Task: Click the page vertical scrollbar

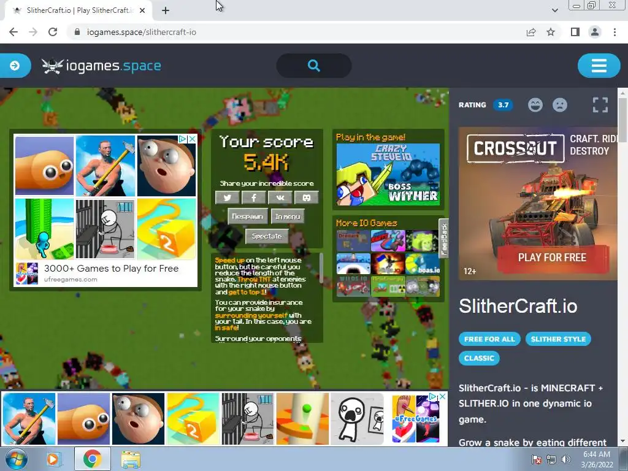Action: pos(623,120)
